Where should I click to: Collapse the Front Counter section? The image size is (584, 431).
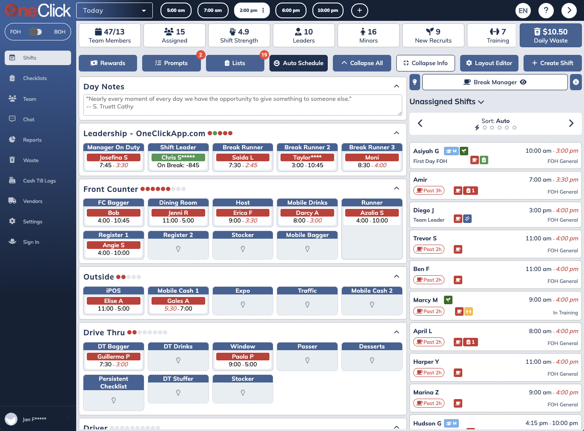coord(396,188)
